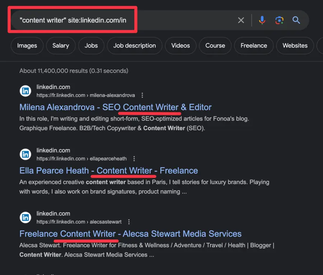Select the Freelance filter chip
Screen dimensions: 323x275
click(x=254, y=46)
